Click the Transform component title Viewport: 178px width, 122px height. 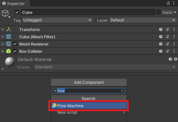tap(30, 29)
